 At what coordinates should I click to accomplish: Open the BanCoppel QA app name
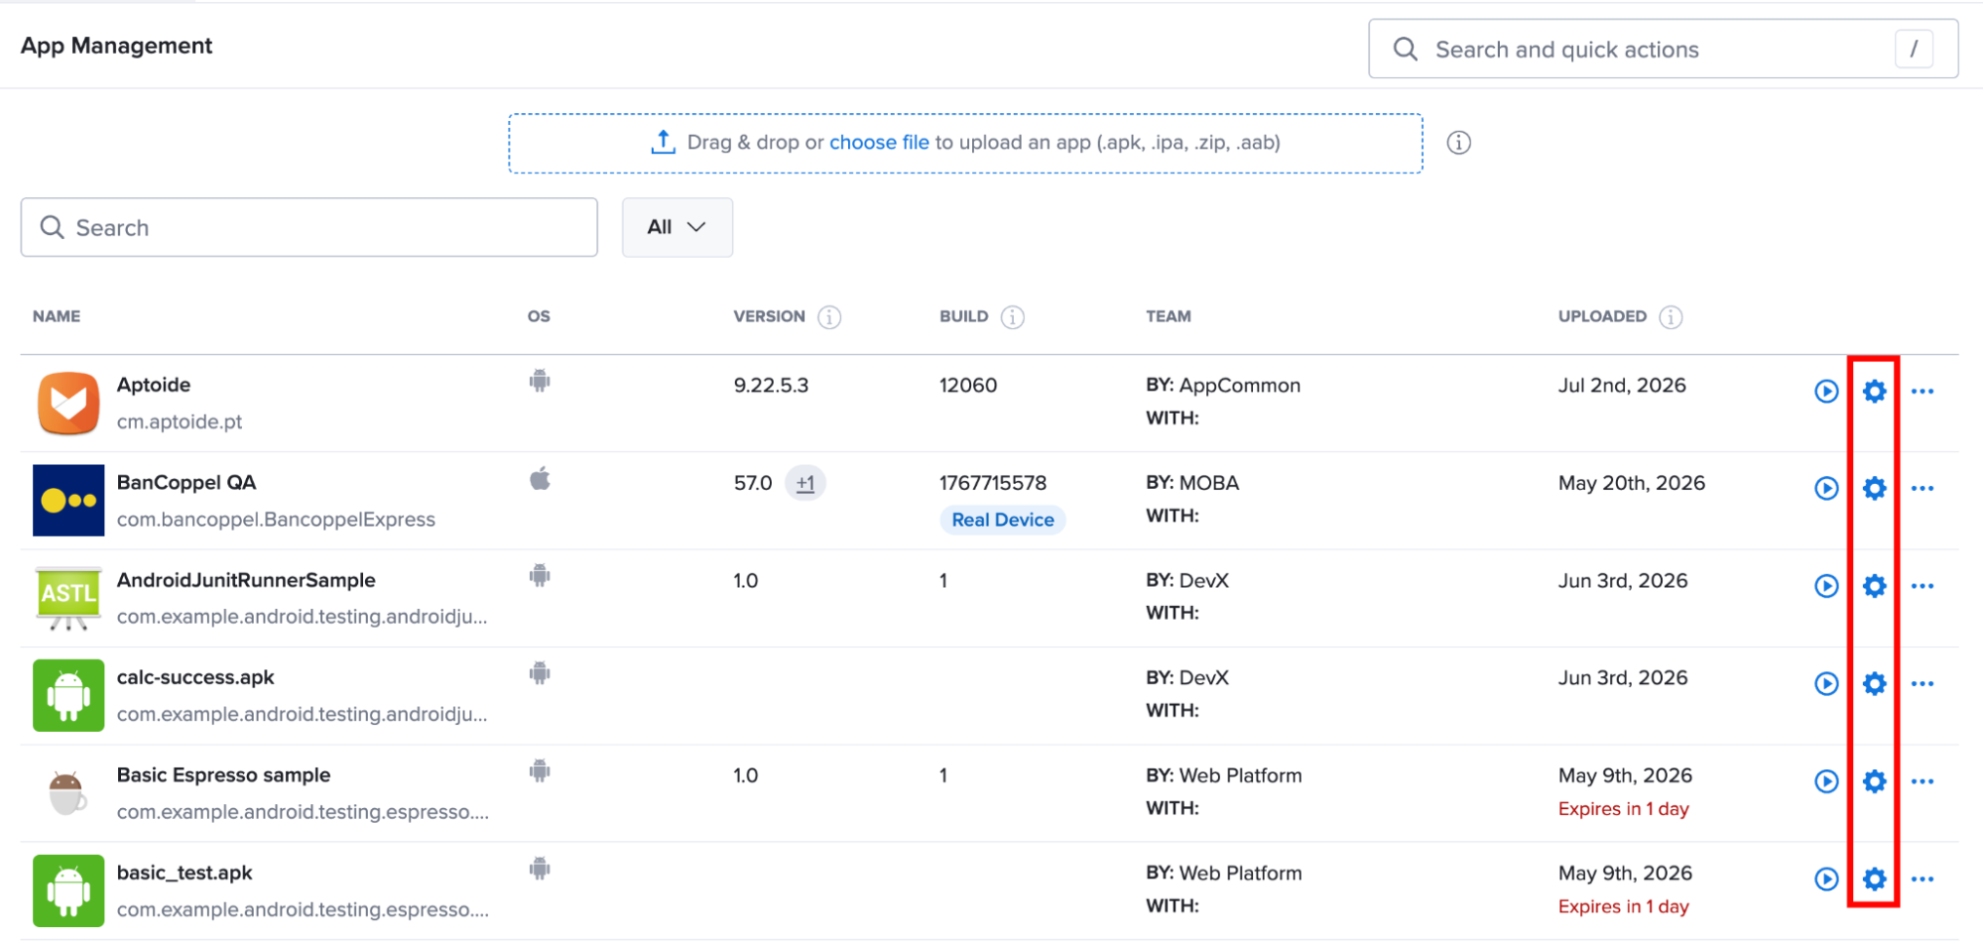pos(186,483)
